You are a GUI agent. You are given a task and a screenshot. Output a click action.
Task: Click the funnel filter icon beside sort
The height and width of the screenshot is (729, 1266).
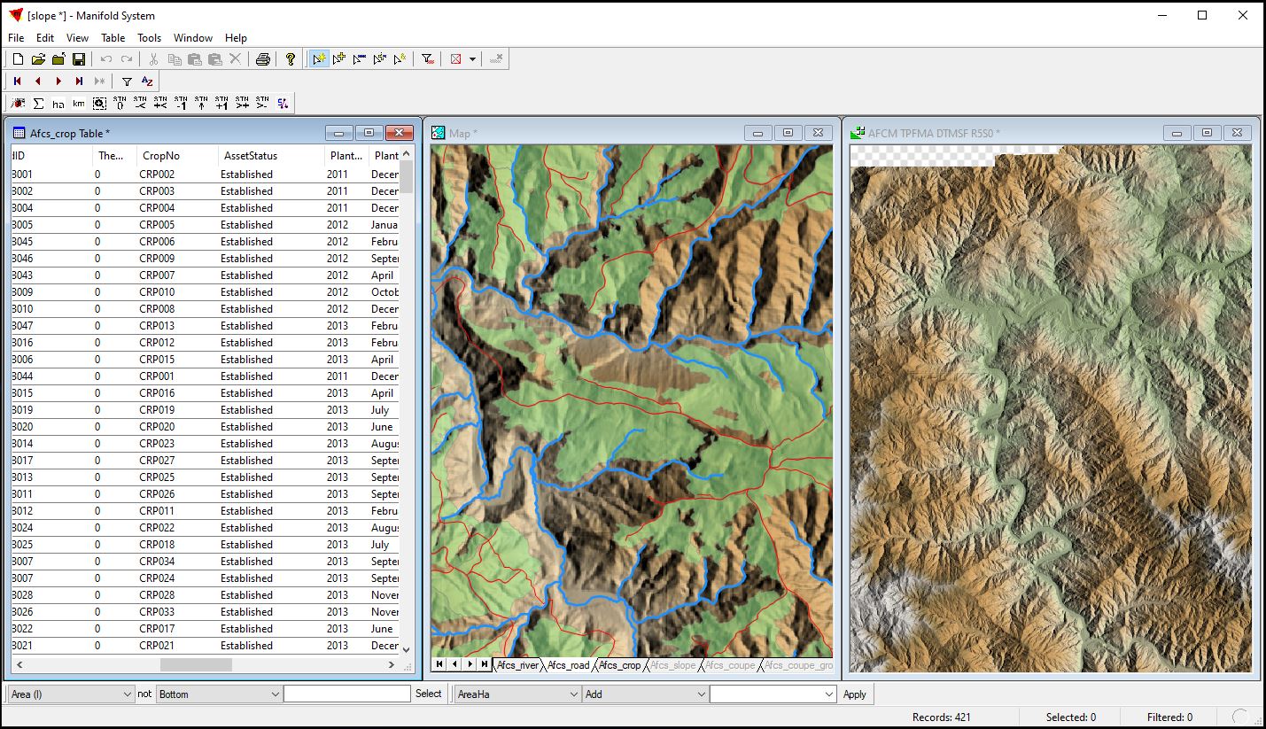pos(127,81)
